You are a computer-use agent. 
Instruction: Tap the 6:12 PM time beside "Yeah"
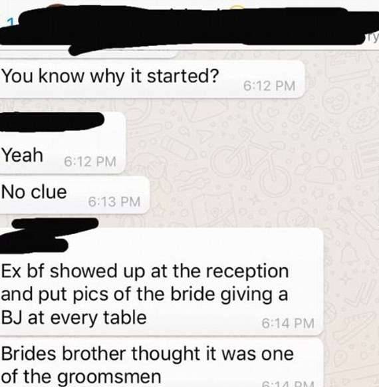tap(90, 162)
